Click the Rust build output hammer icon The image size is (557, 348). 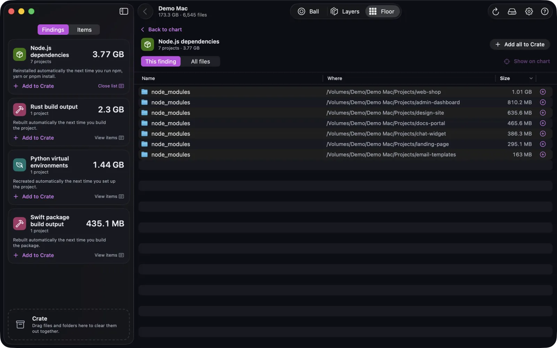tap(19, 110)
